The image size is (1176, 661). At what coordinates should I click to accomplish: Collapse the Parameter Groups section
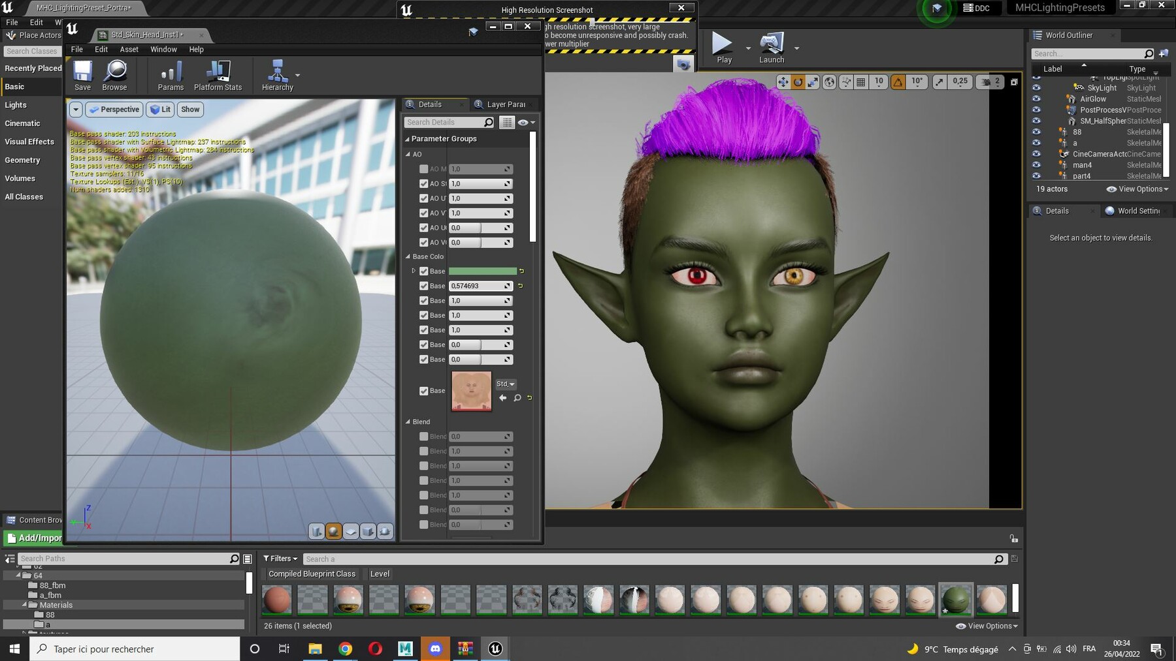coord(407,139)
